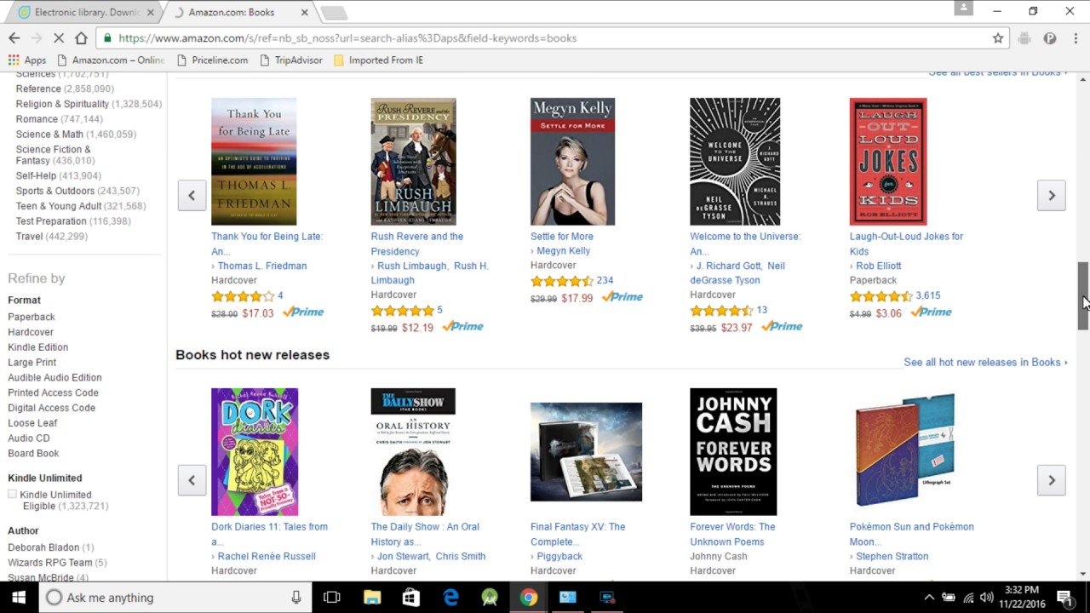Show previous best sellers with left arrow

[x=192, y=196]
